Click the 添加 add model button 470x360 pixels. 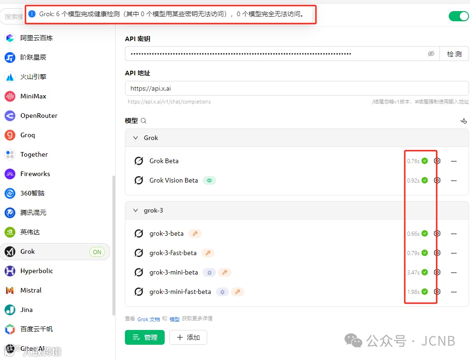(188, 337)
